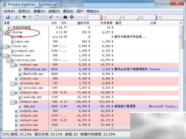
Task: Click the vertical scrollbar thumb of process list
Action: tap(181, 37)
